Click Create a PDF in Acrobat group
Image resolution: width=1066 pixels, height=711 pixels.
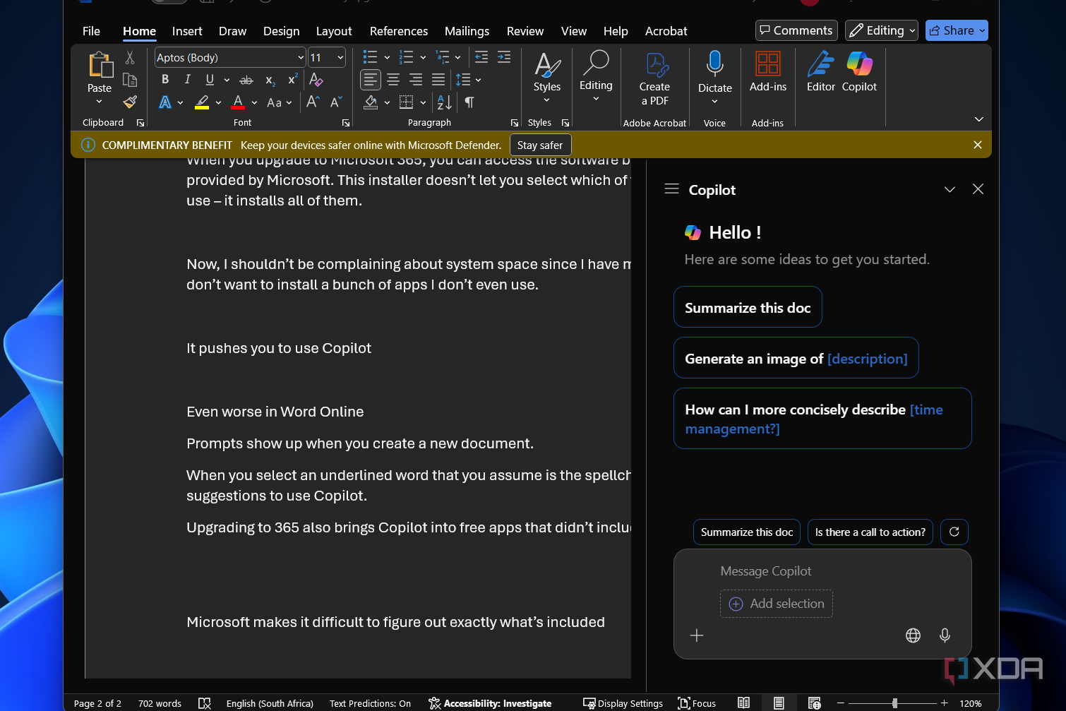coord(654,79)
